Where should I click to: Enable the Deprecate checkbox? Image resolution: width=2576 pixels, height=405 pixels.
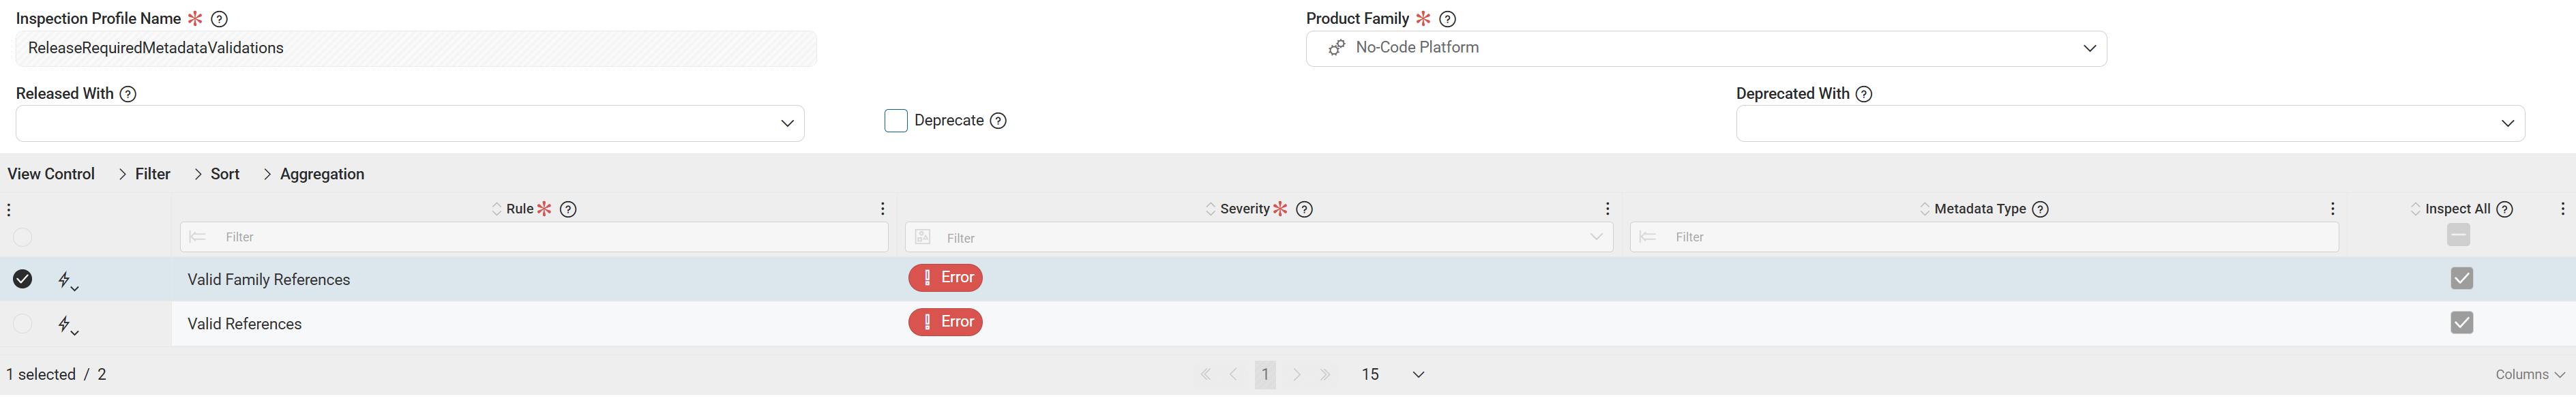pyautogui.click(x=896, y=121)
